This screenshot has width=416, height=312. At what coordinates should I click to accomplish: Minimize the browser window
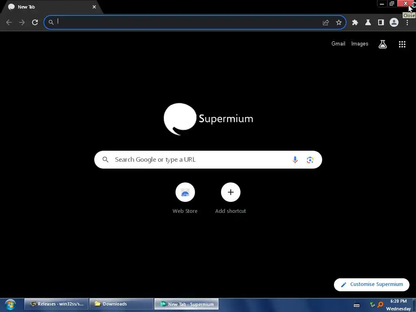click(382, 3)
